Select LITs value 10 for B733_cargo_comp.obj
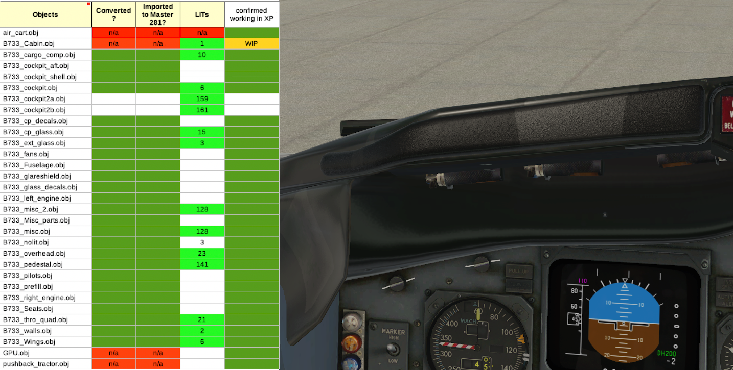This screenshot has width=733, height=370. (202, 55)
